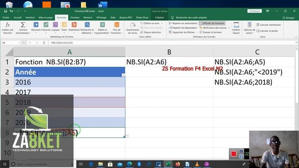The width and height of the screenshot is (299, 168).
Task: Switch to the Révision tab
Action: pyautogui.click(x=88, y=18)
